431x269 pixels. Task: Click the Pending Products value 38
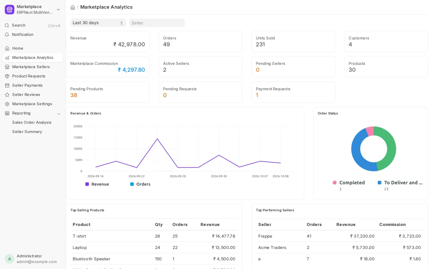tap(74, 95)
